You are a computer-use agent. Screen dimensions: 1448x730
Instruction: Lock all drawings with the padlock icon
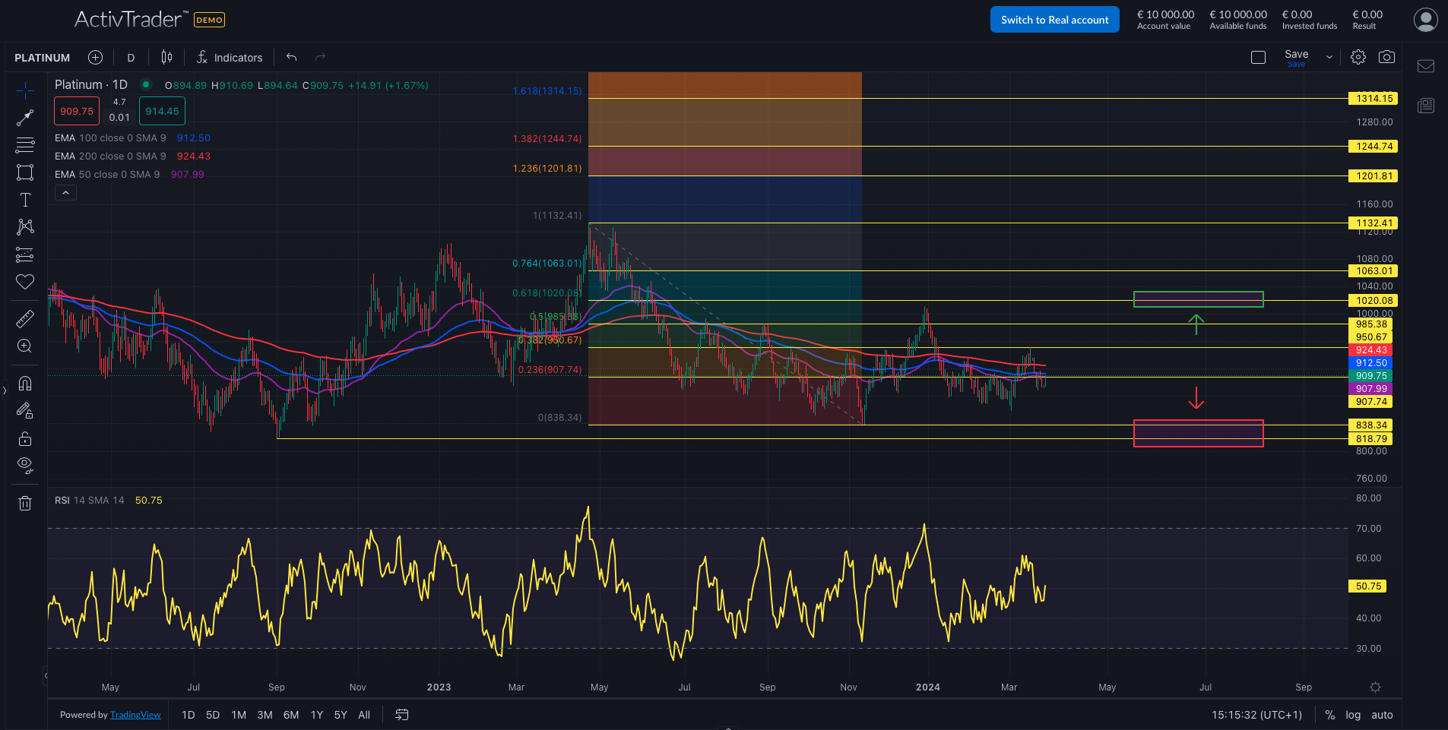coord(25,438)
